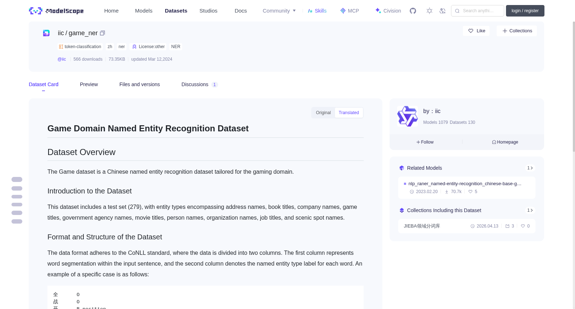The image size is (575, 309).
Task: Switch to the Preview tab
Action: [x=89, y=84]
